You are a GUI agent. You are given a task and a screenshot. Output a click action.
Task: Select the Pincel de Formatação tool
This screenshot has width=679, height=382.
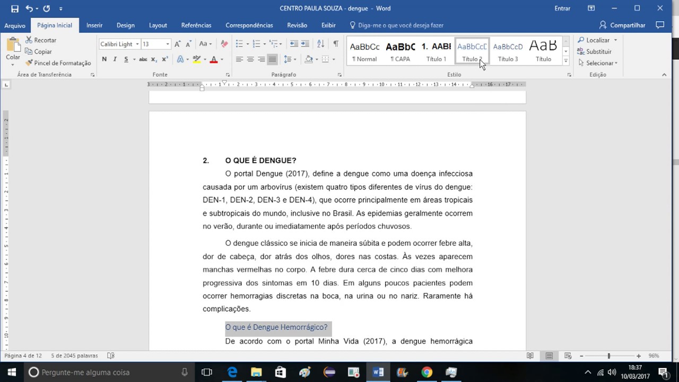[58, 63]
